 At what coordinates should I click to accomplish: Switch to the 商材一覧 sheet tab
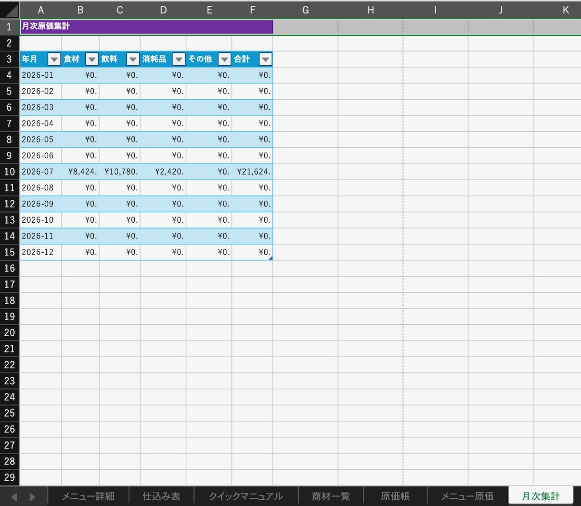pyautogui.click(x=331, y=496)
